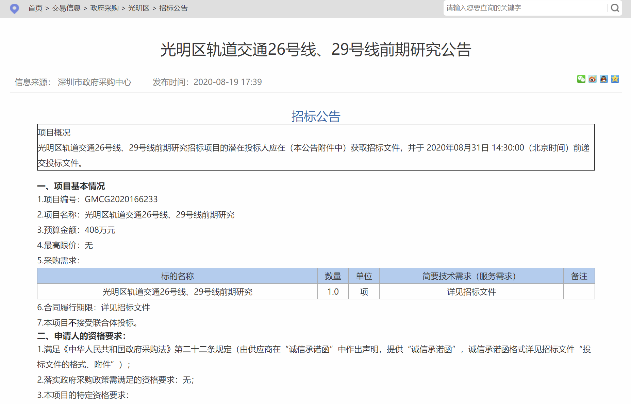
Task: Focus the keyword search input field
Action: [524, 8]
